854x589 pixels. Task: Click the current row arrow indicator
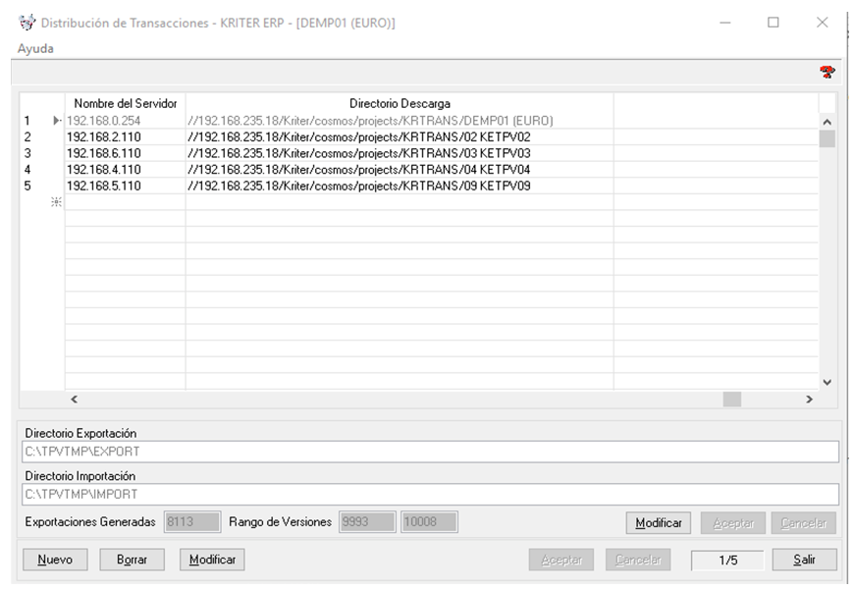(x=56, y=121)
